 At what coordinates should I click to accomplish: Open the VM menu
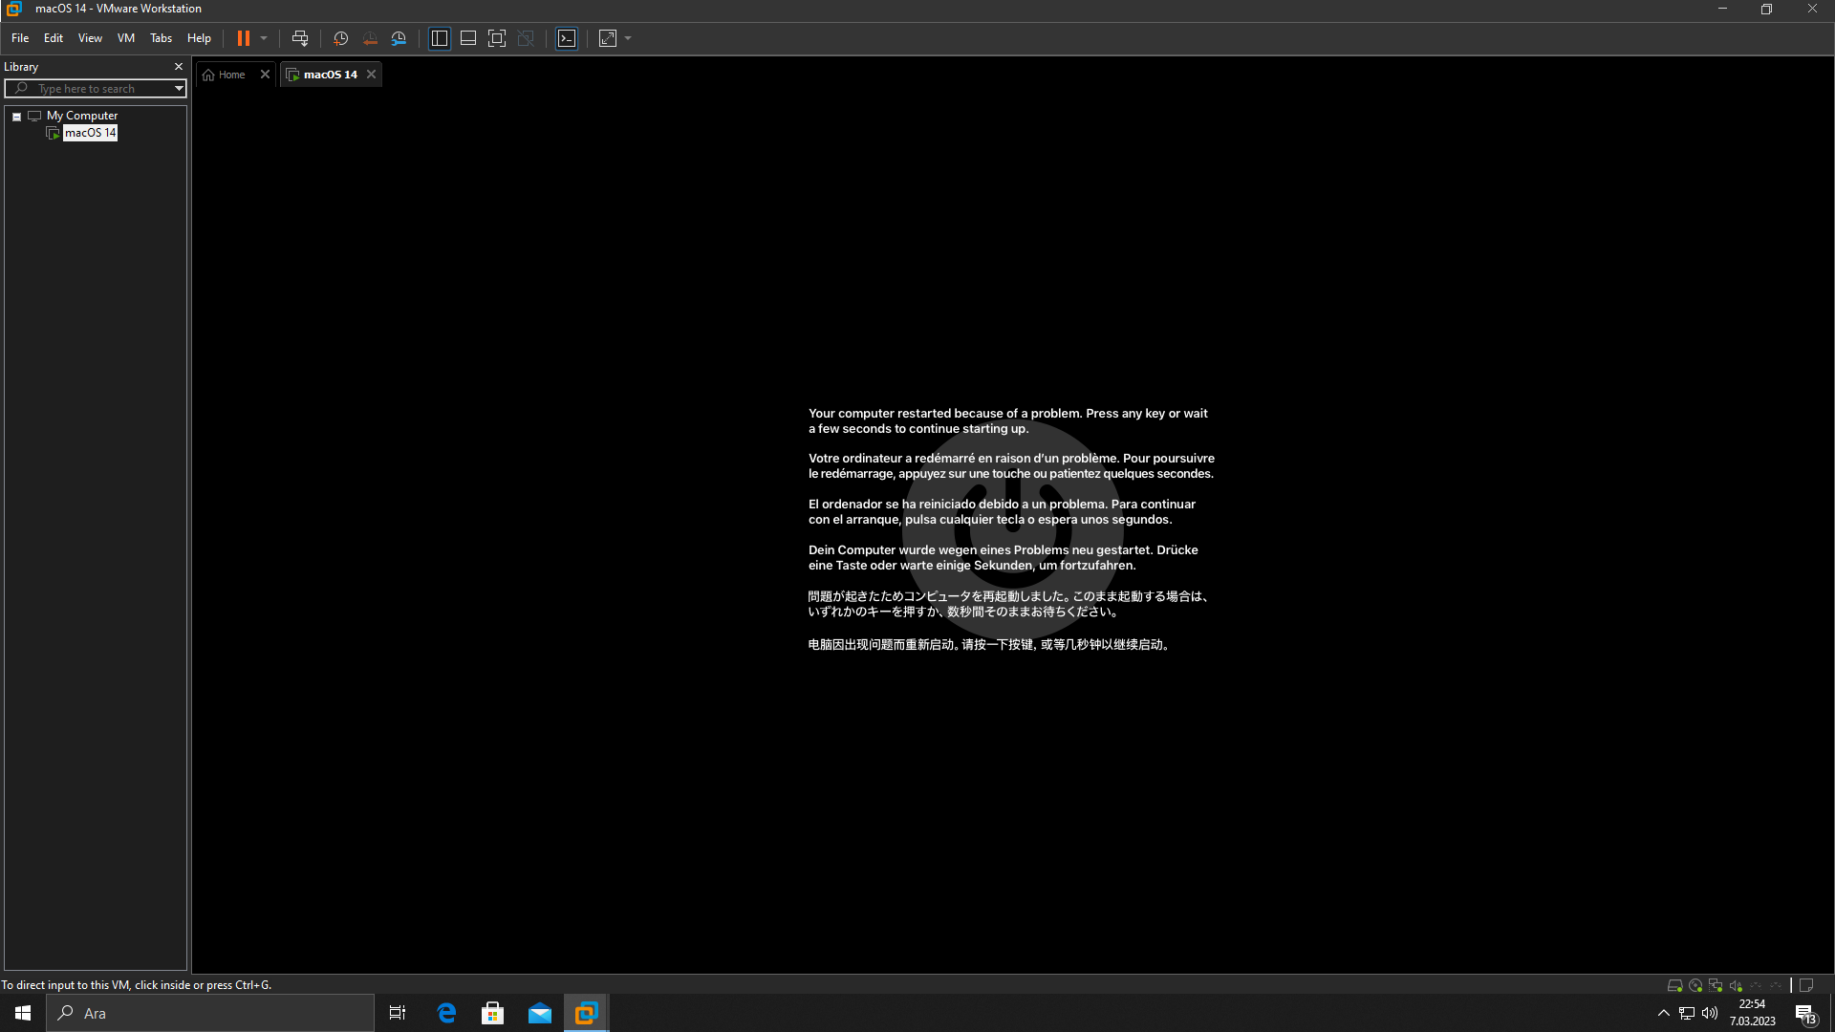tap(125, 38)
